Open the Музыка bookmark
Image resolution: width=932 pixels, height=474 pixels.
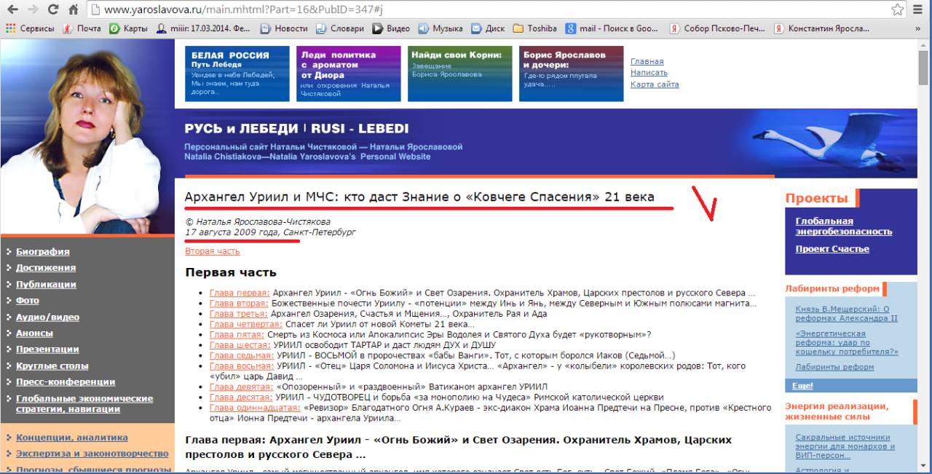tap(440, 29)
